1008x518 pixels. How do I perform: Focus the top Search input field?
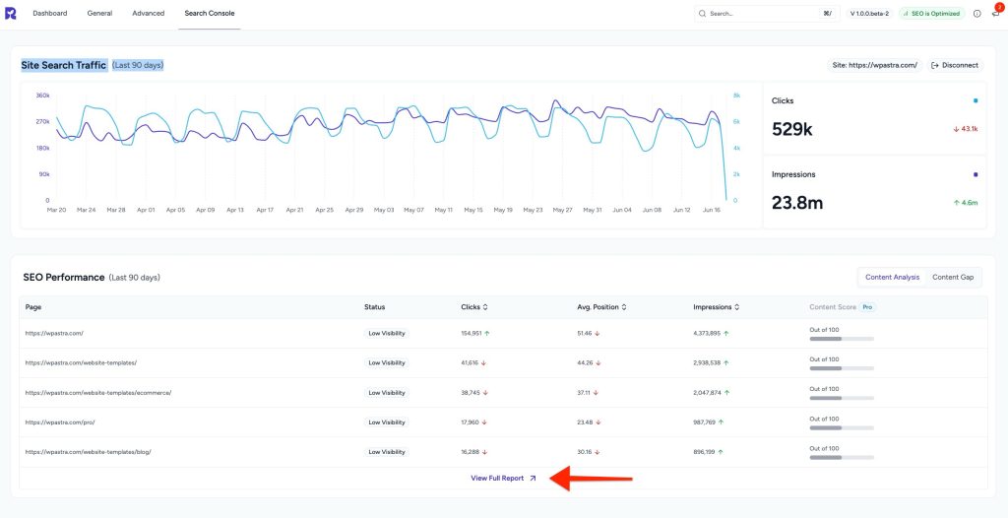coord(767,14)
